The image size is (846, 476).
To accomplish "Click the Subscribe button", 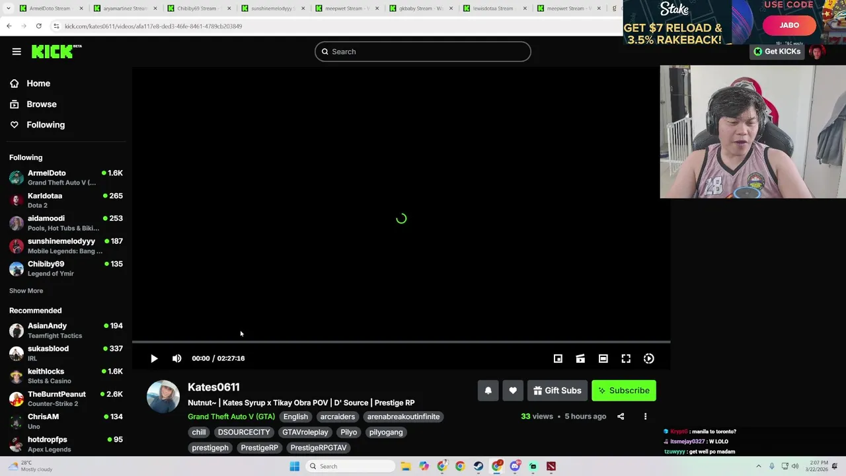I will (624, 391).
